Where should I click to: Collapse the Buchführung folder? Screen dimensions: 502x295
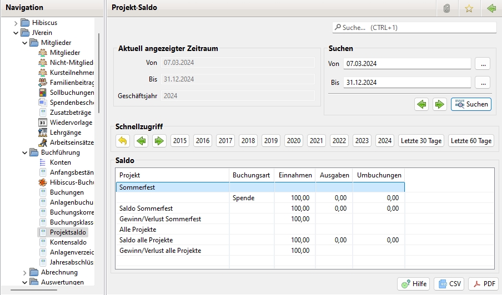click(24, 152)
